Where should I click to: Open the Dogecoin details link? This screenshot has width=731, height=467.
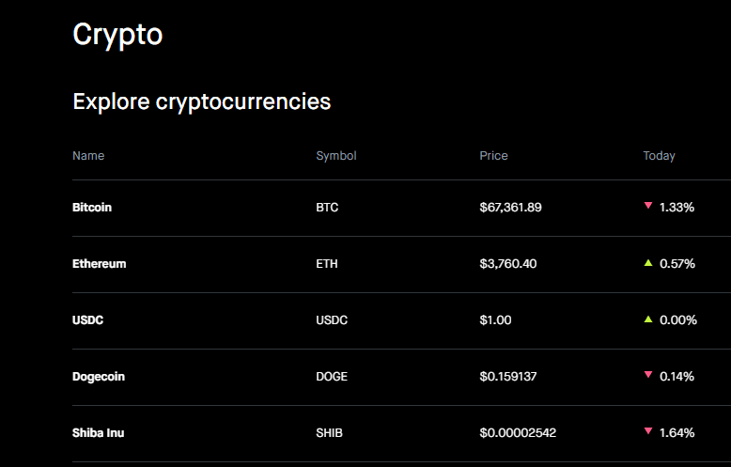pos(99,377)
